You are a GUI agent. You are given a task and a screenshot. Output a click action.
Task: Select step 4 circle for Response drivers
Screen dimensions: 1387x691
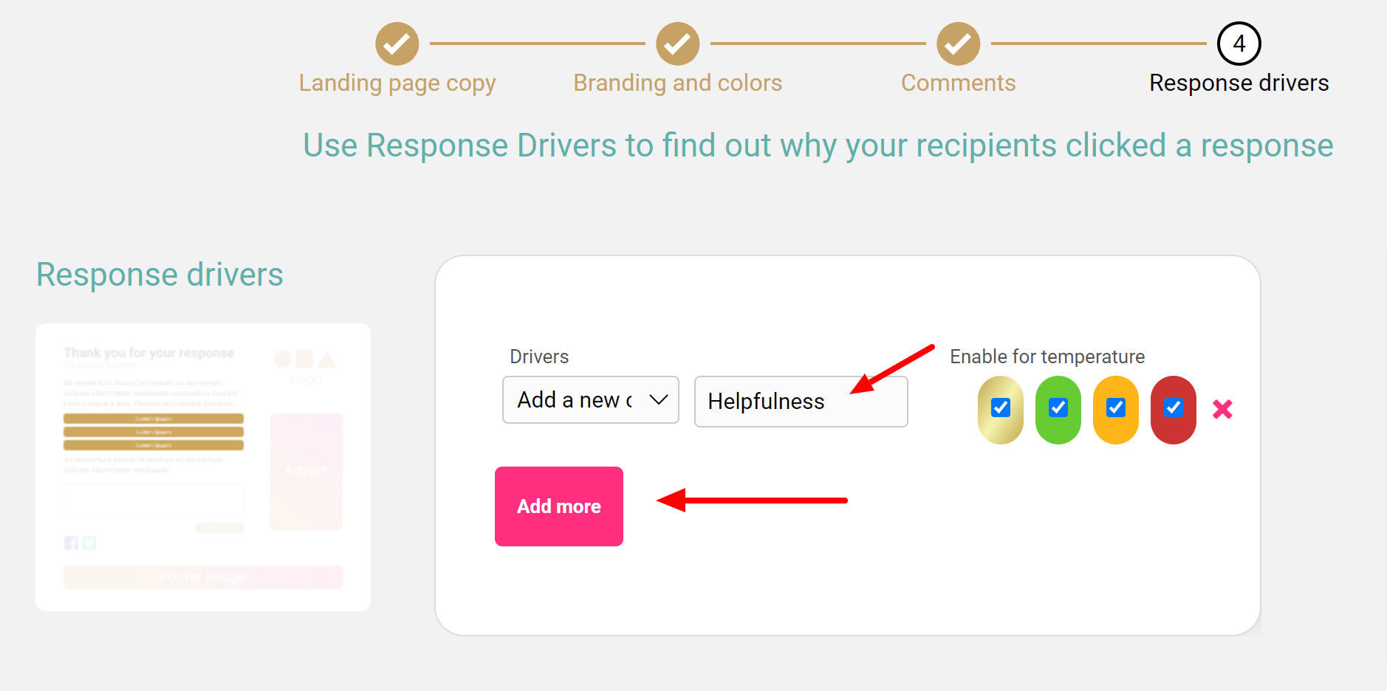coord(1239,44)
